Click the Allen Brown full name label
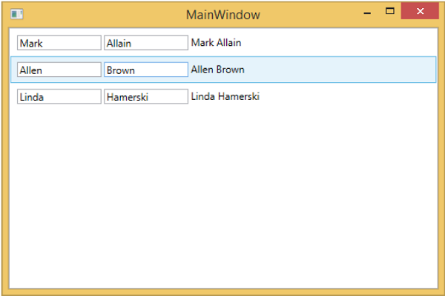 (x=217, y=70)
